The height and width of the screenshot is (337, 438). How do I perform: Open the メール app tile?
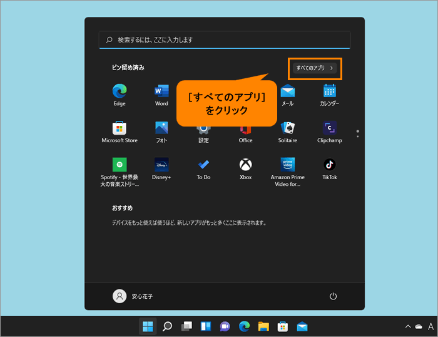pyautogui.click(x=287, y=95)
